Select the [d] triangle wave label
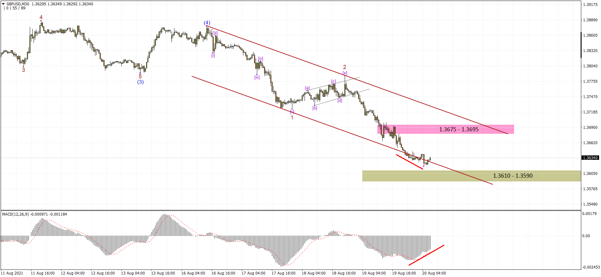 340,101
